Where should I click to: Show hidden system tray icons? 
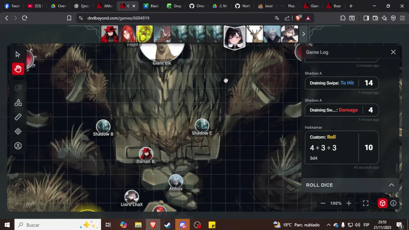click(x=328, y=225)
